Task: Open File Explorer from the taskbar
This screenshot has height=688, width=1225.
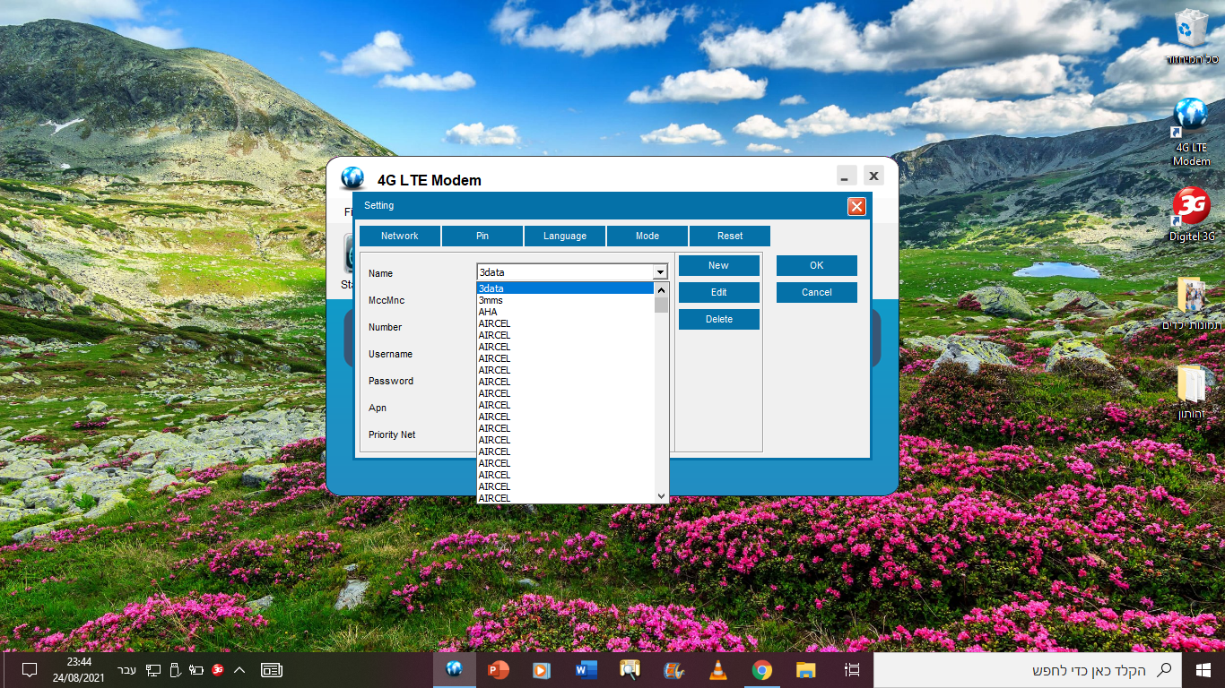Action: (x=806, y=669)
